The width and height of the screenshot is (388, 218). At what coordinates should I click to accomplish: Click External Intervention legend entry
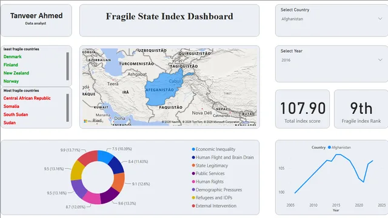[x=214, y=206]
